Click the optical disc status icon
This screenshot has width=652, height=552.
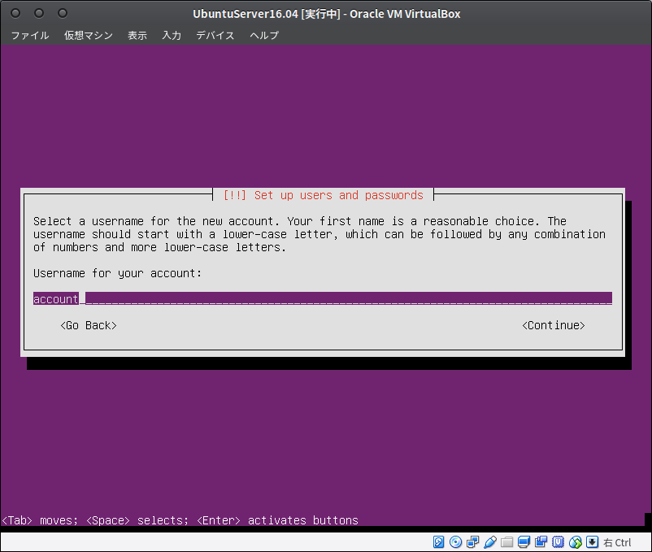pos(456,542)
